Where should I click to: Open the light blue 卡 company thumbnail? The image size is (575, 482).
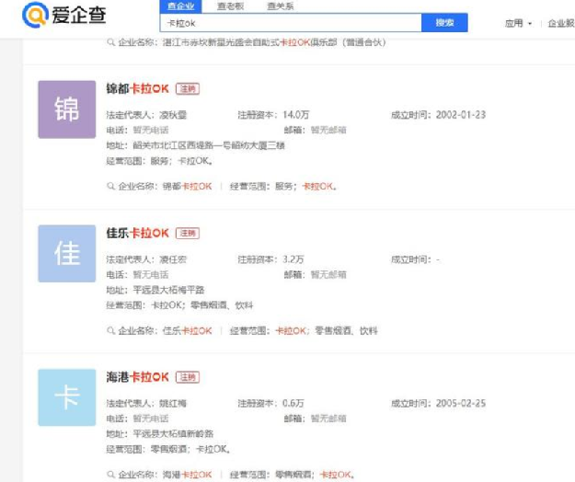[x=67, y=397]
